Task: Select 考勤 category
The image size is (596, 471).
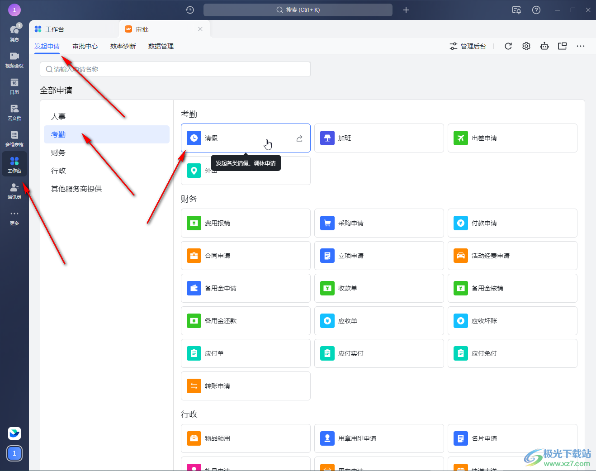Action: (x=107, y=134)
